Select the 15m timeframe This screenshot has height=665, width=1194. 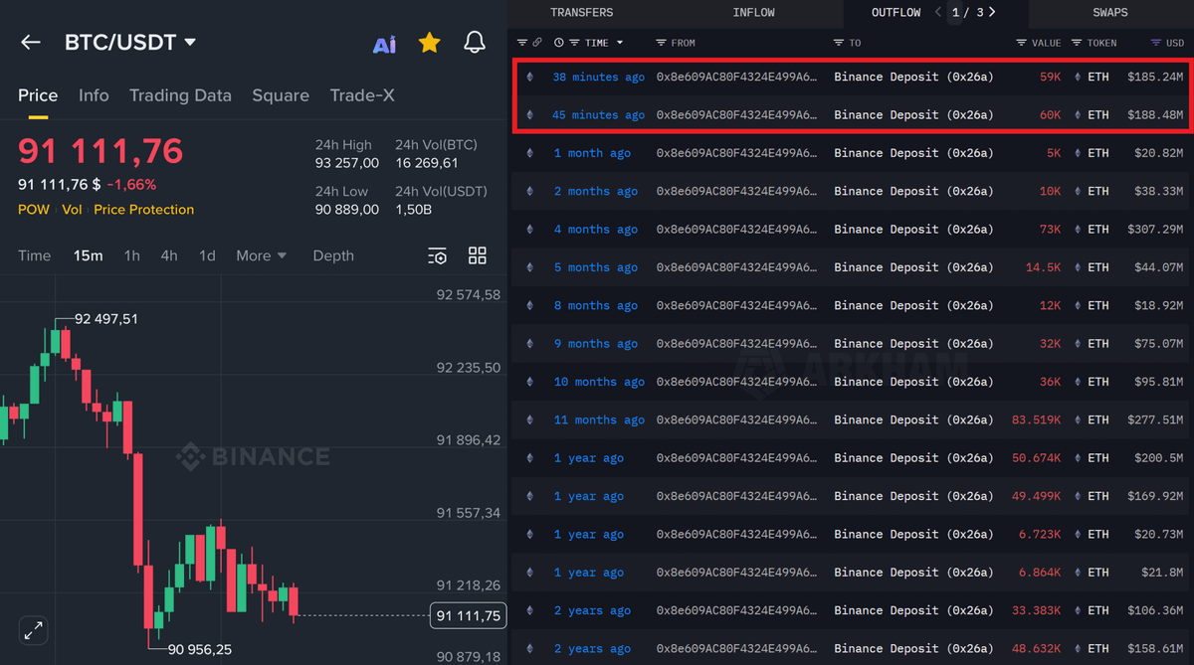[x=88, y=255]
